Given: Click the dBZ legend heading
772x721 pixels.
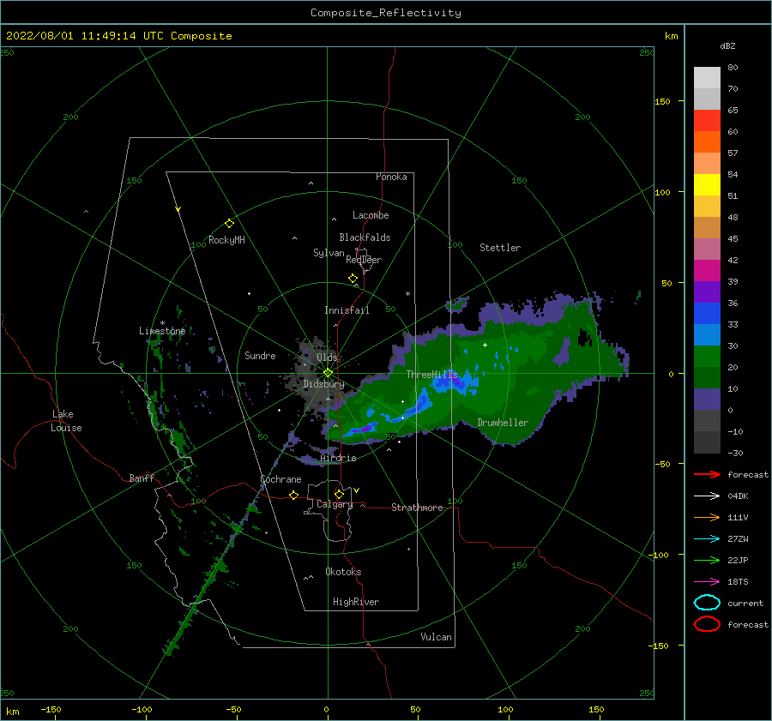Looking at the screenshot, I should click(727, 45).
